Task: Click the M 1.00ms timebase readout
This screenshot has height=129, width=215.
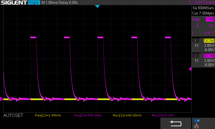Action: coord(50,3)
